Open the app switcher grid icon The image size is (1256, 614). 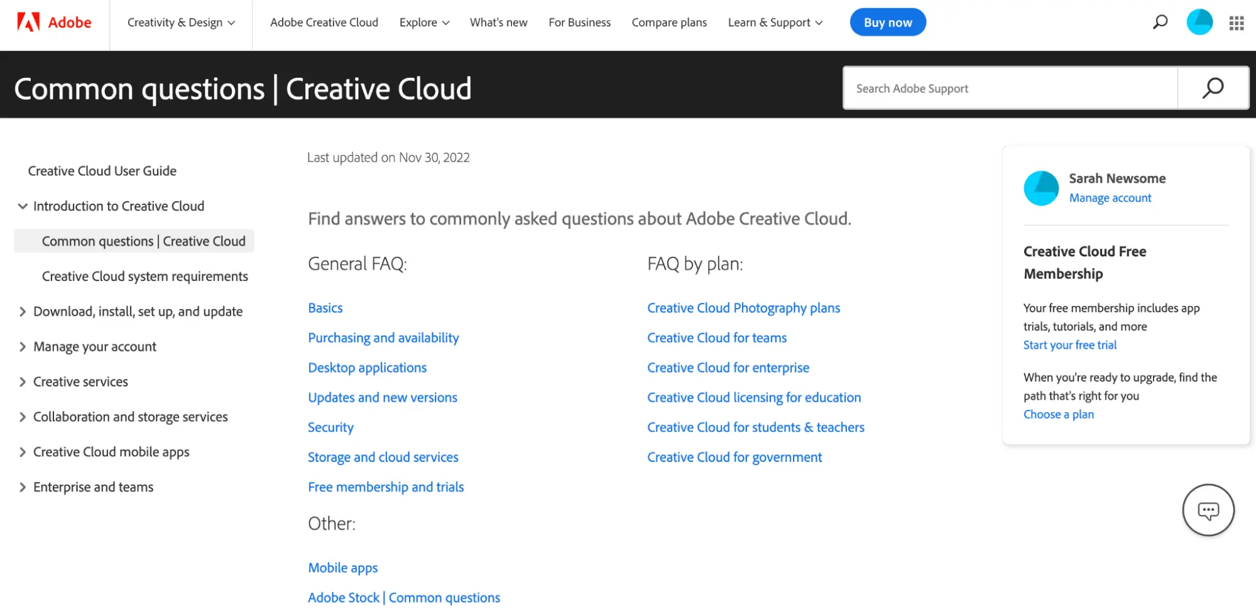click(1236, 23)
